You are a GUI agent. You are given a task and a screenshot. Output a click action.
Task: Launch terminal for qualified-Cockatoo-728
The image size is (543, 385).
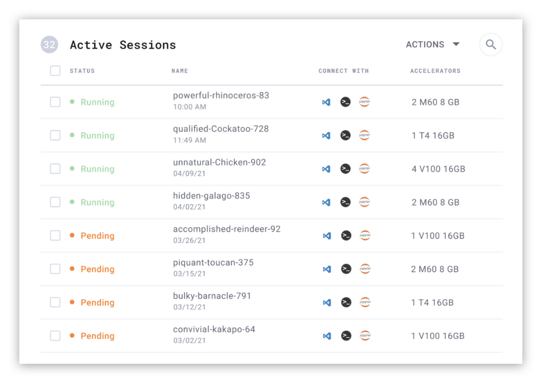point(346,136)
